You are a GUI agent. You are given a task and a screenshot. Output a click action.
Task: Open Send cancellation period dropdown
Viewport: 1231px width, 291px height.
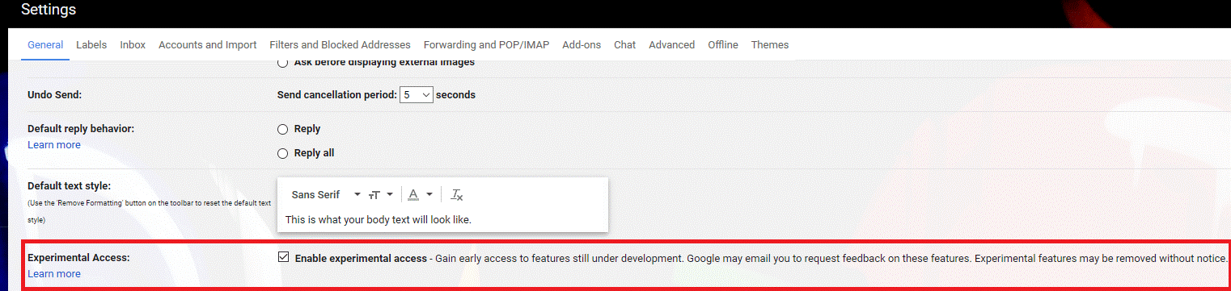tap(417, 94)
